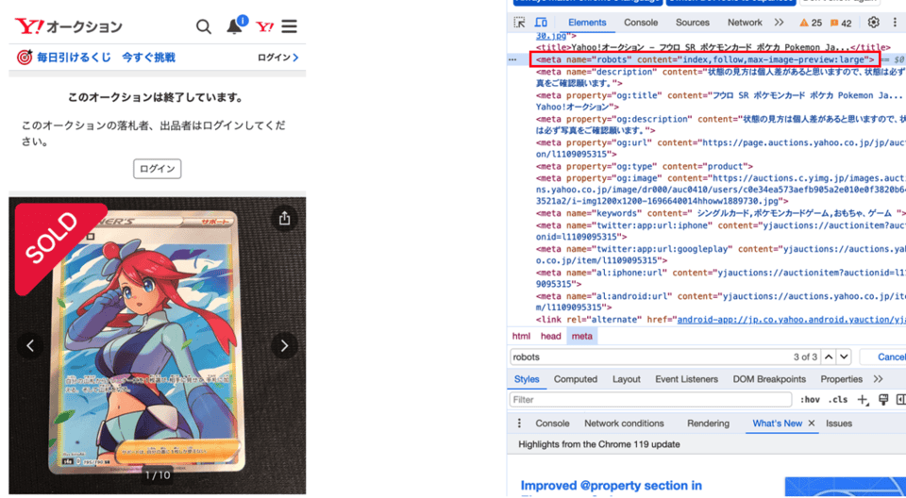Open the Network conditions drawer tab
This screenshot has height=498, width=906.
click(624, 423)
